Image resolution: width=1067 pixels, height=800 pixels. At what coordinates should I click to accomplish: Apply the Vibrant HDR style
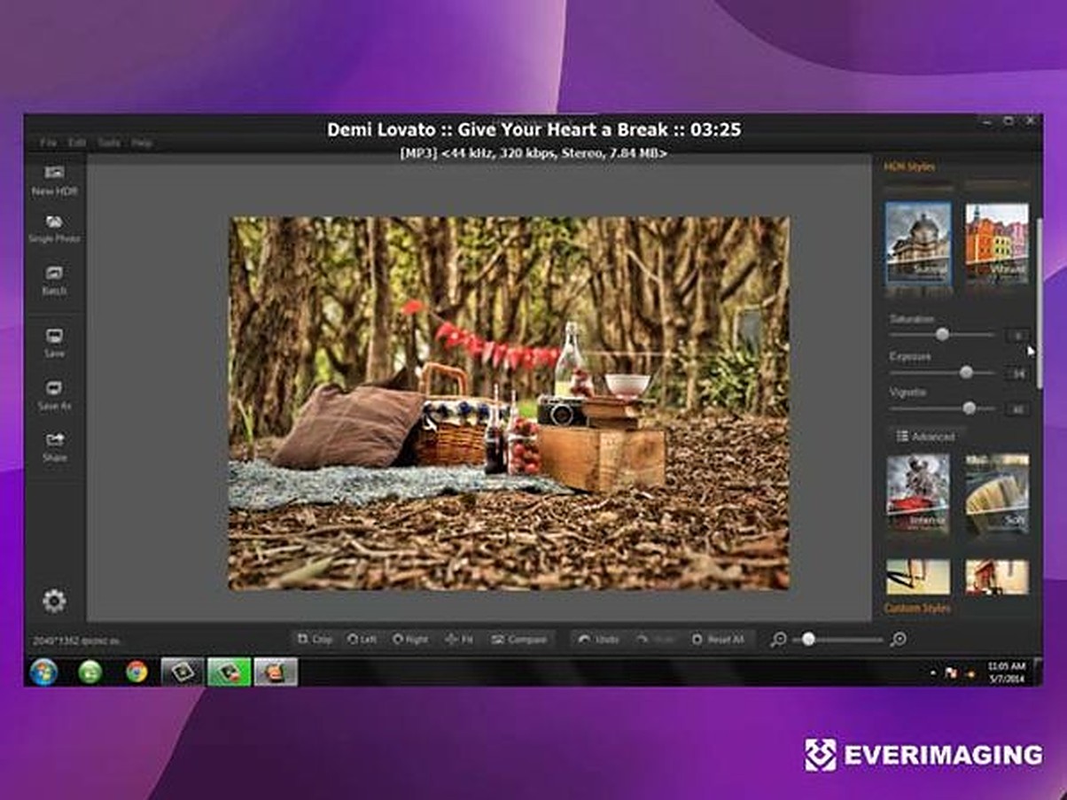(x=997, y=244)
